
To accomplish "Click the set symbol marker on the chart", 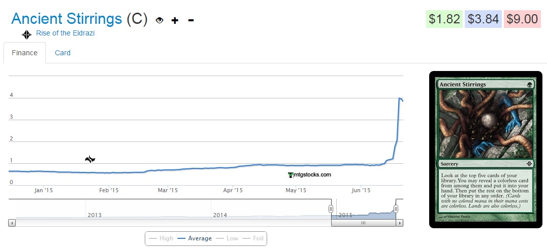I will coord(90,159).
